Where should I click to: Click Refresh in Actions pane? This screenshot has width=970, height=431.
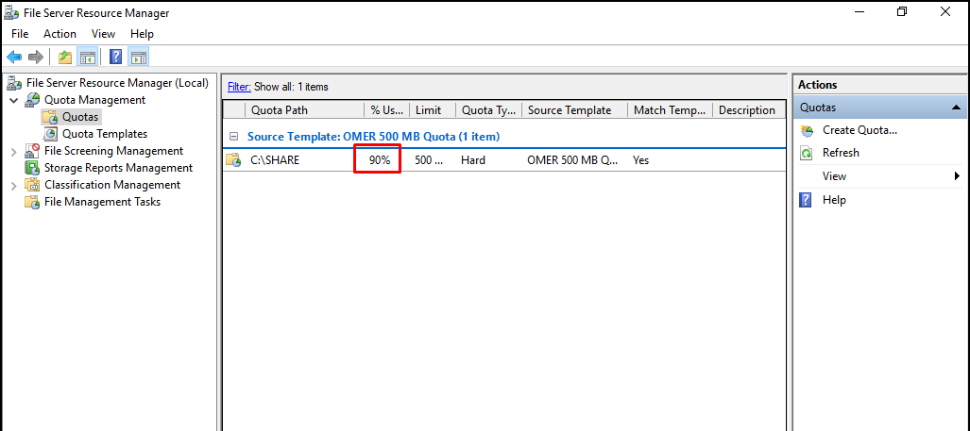841,153
